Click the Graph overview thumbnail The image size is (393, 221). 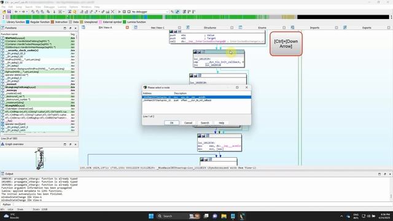coord(40,158)
